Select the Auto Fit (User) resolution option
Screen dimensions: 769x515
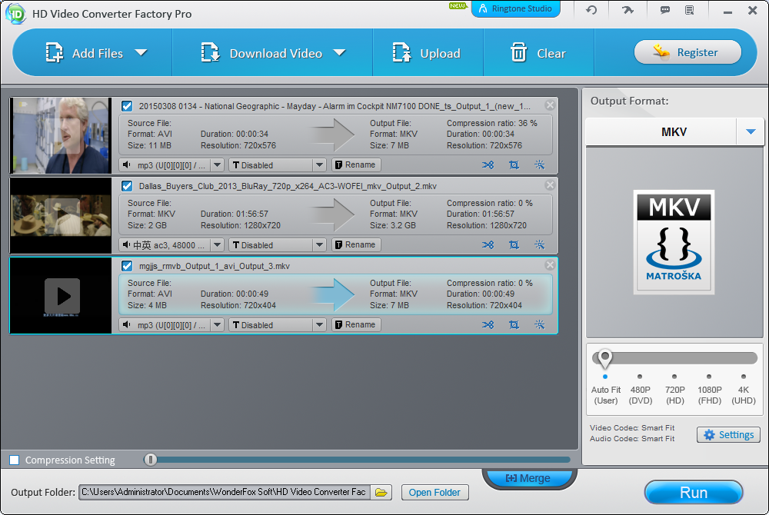[606, 390]
